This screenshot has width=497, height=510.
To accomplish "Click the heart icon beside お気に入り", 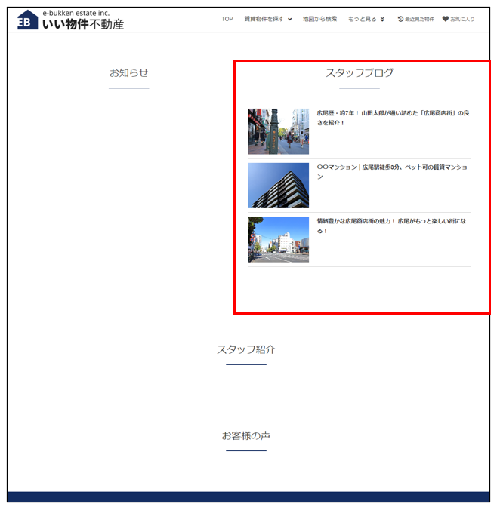I will click(x=446, y=19).
